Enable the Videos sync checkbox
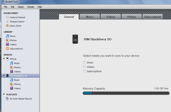 click(84, 67)
